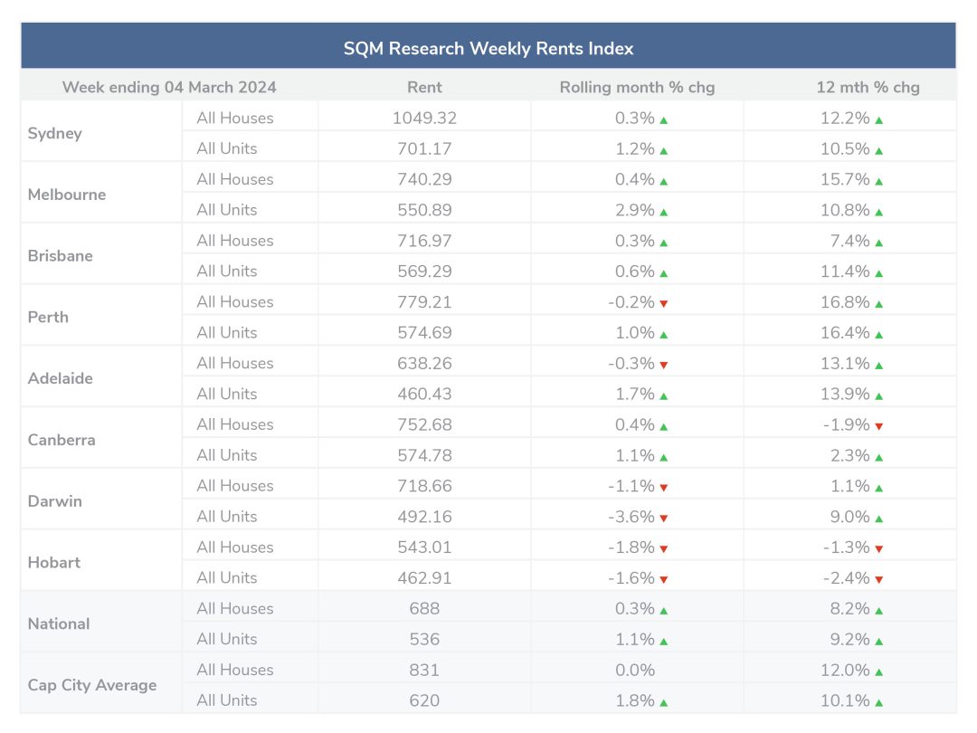
Task: Select the Perth city label
Action: coord(48,317)
